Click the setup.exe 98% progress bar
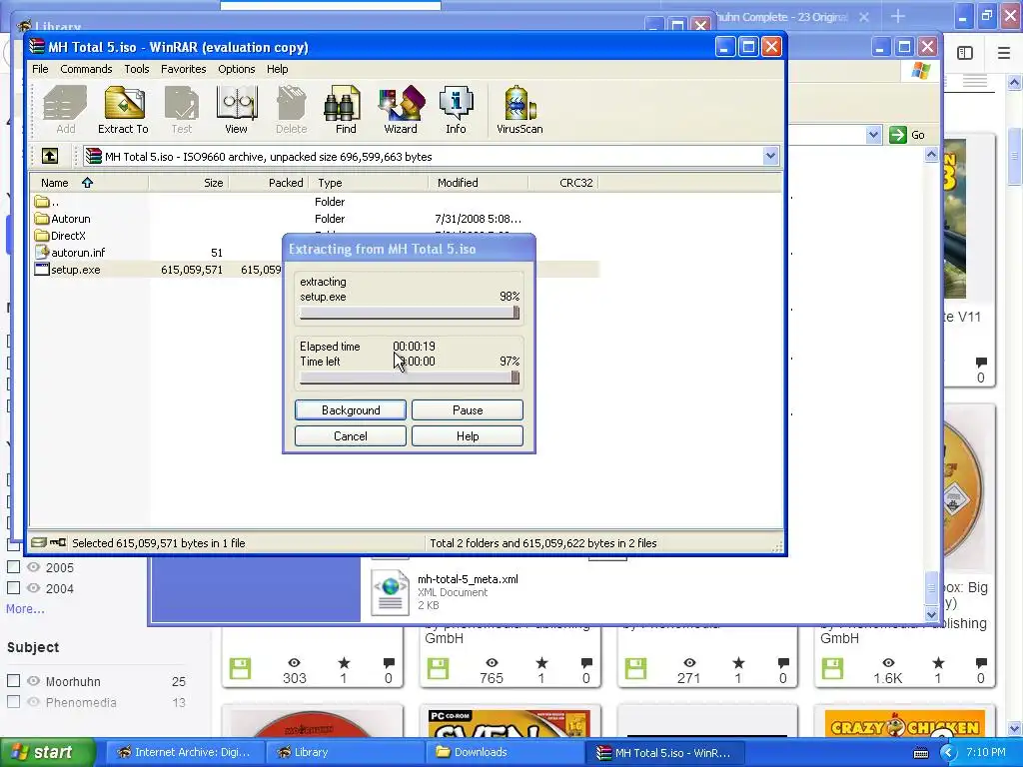 tap(410, 313)
